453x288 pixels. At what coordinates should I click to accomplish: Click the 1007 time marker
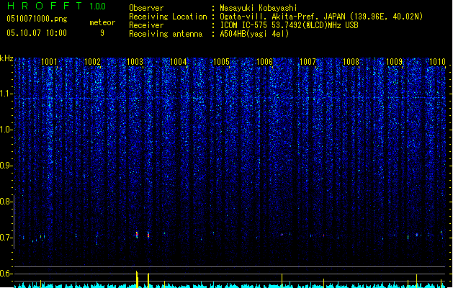pos(308,62)
